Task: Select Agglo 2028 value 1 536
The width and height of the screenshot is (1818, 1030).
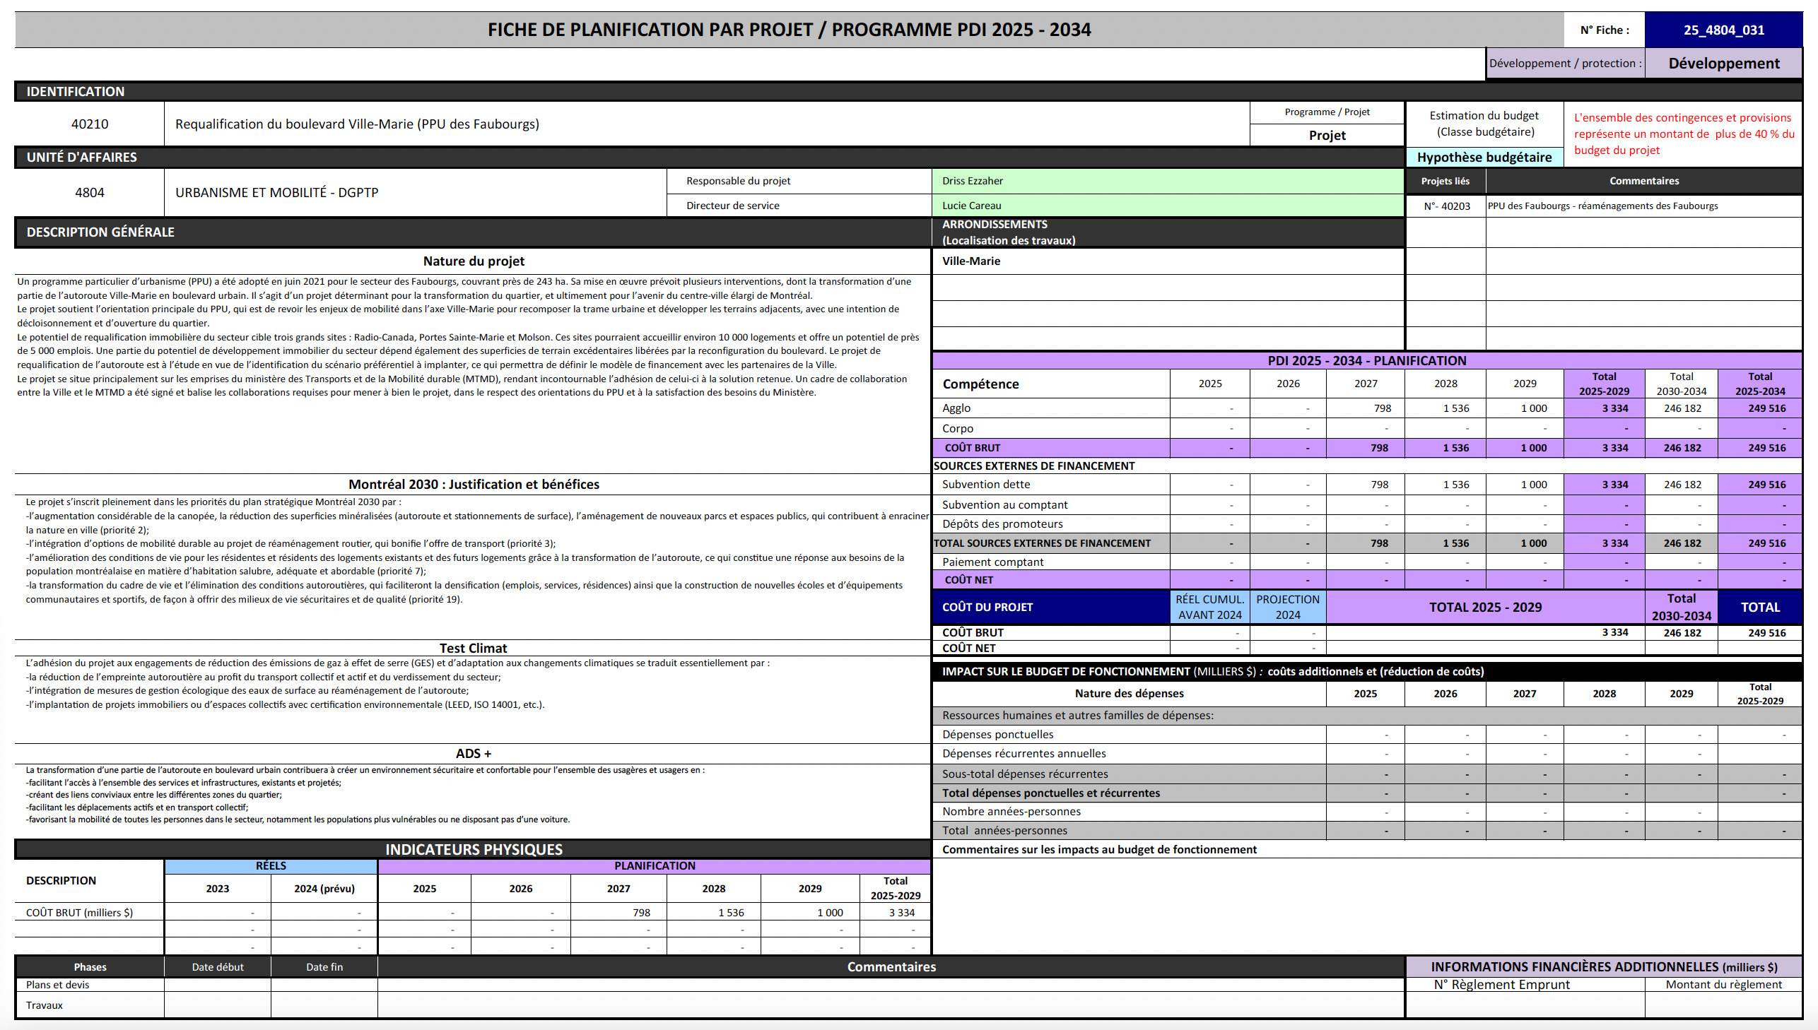Action: point(1455,408)
